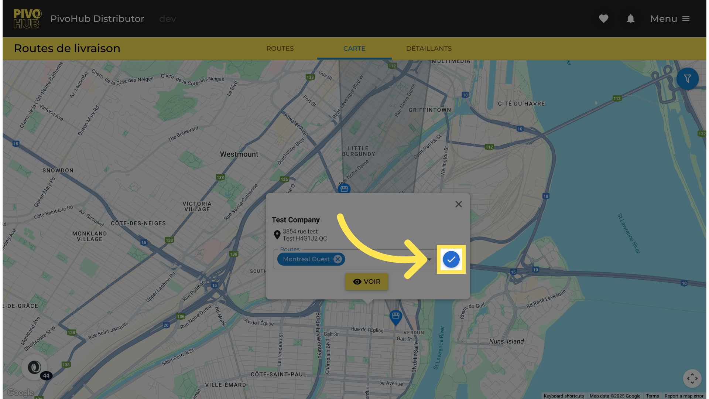Switch to the ROUTES tab
The width and height of the screenshot is (709, 399).
280,48
